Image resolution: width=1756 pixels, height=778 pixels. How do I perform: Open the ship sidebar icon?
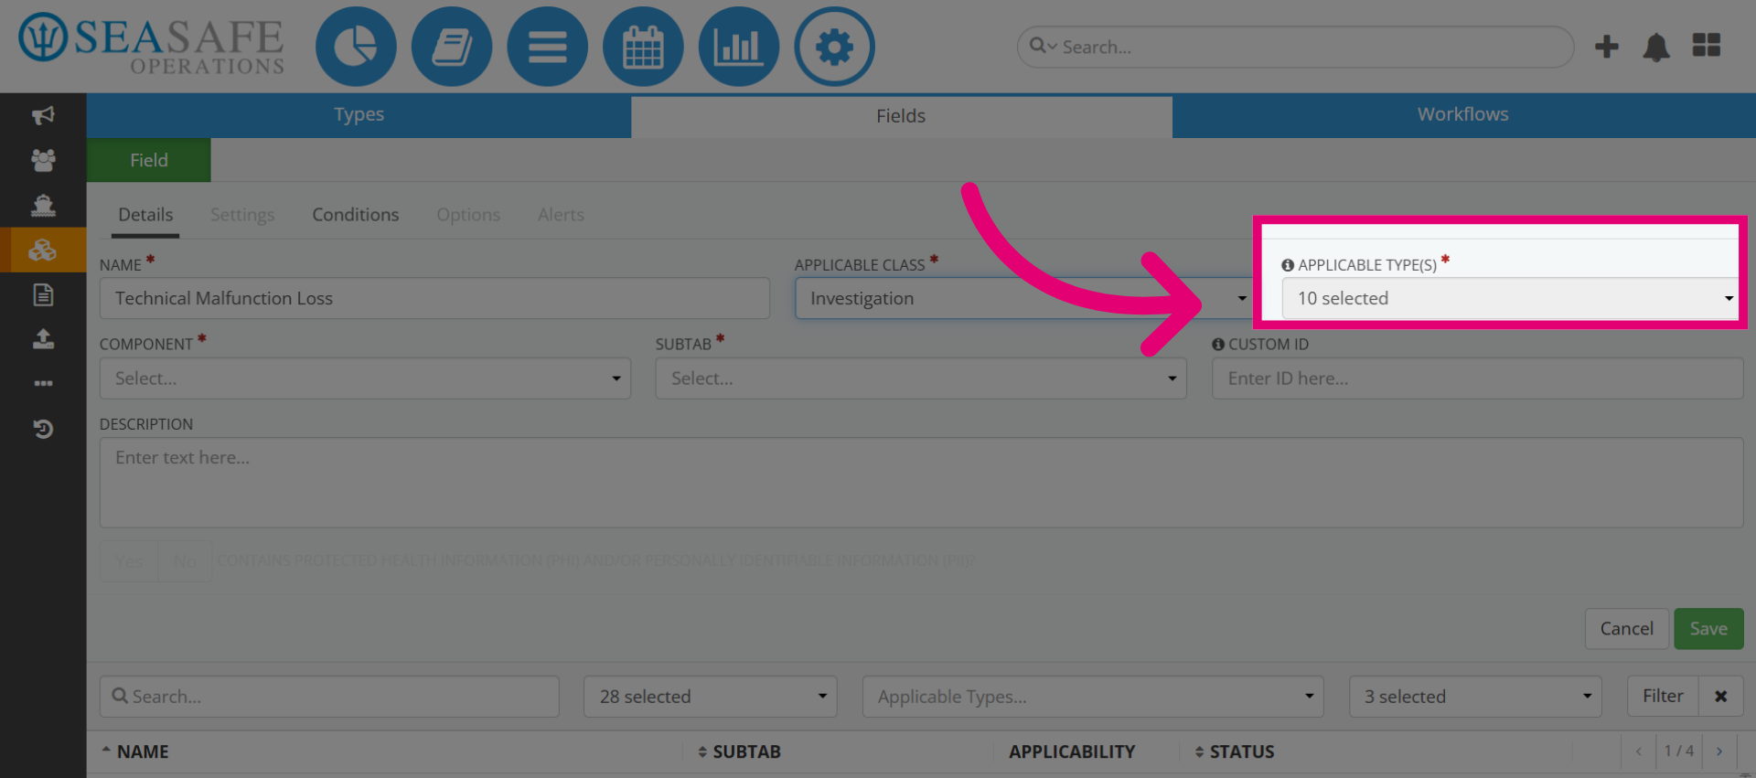43,205
